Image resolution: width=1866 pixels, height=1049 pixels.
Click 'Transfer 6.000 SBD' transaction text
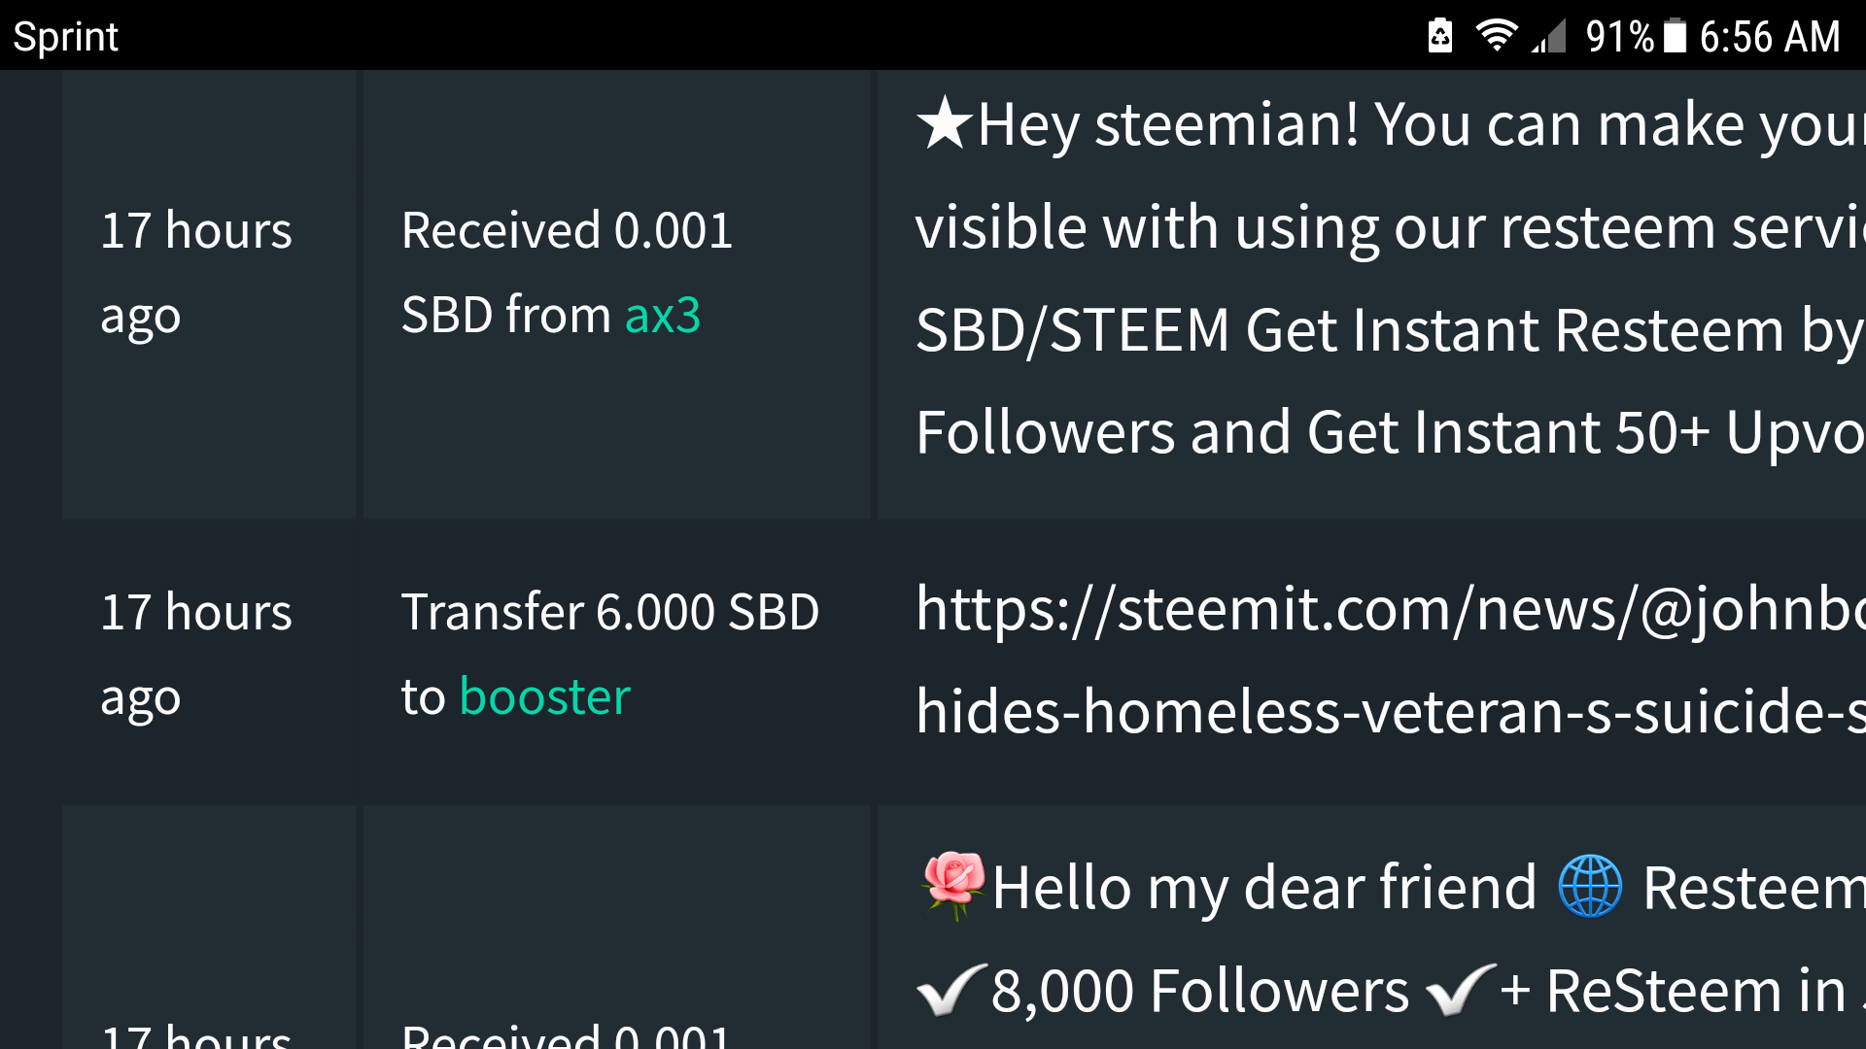click(x=609, y=612)
